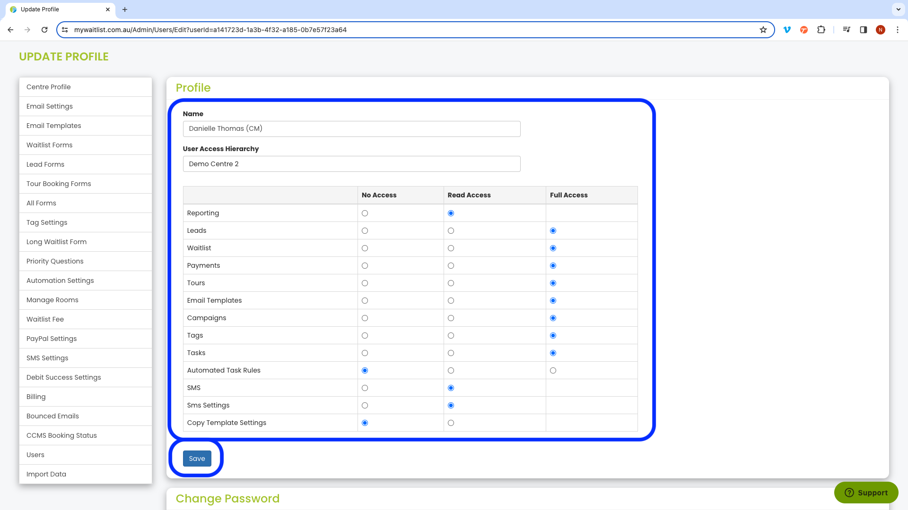This screenshot has height=510, width=908.
Task: Go to Users in the sidebar
Action: (86, 455)
